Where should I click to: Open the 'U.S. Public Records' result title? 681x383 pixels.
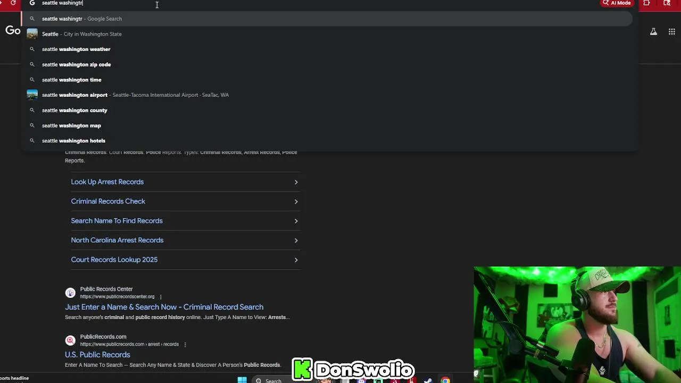click(x=97, y=355)
